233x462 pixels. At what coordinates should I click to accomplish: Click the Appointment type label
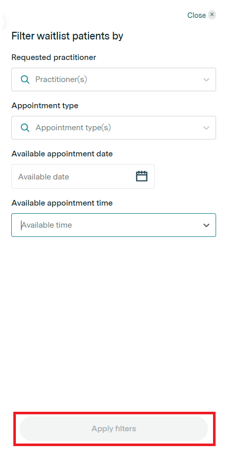click(45, 106)
